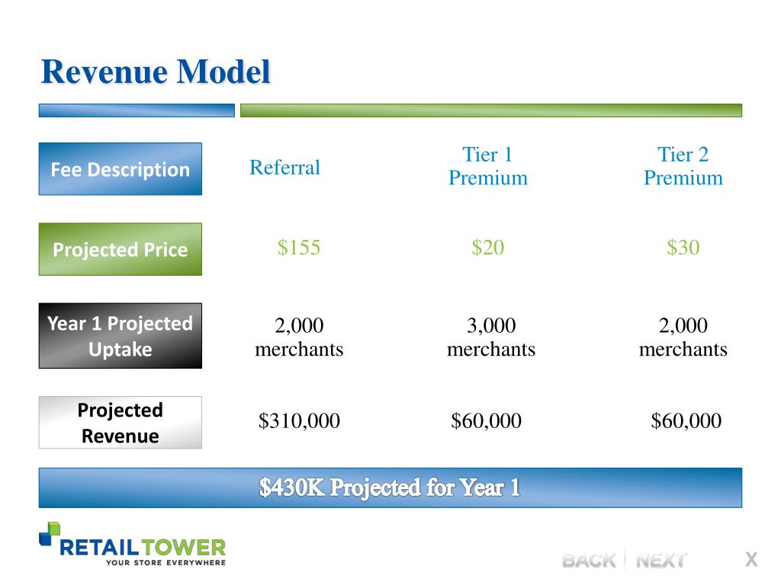Screen dimensions: 781x585
Task: Click the Retail Tower cube logo icon
Action: click(x=50, y=532)
